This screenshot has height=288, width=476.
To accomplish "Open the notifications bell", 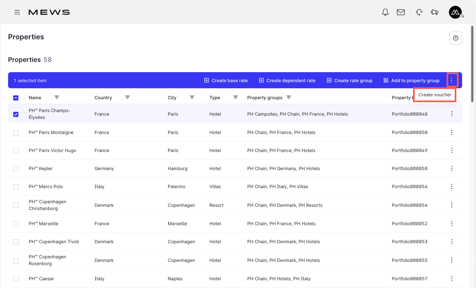I will click(x=385, y=12).
